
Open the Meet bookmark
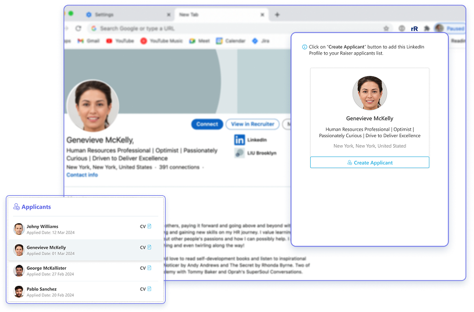(199, 41)
